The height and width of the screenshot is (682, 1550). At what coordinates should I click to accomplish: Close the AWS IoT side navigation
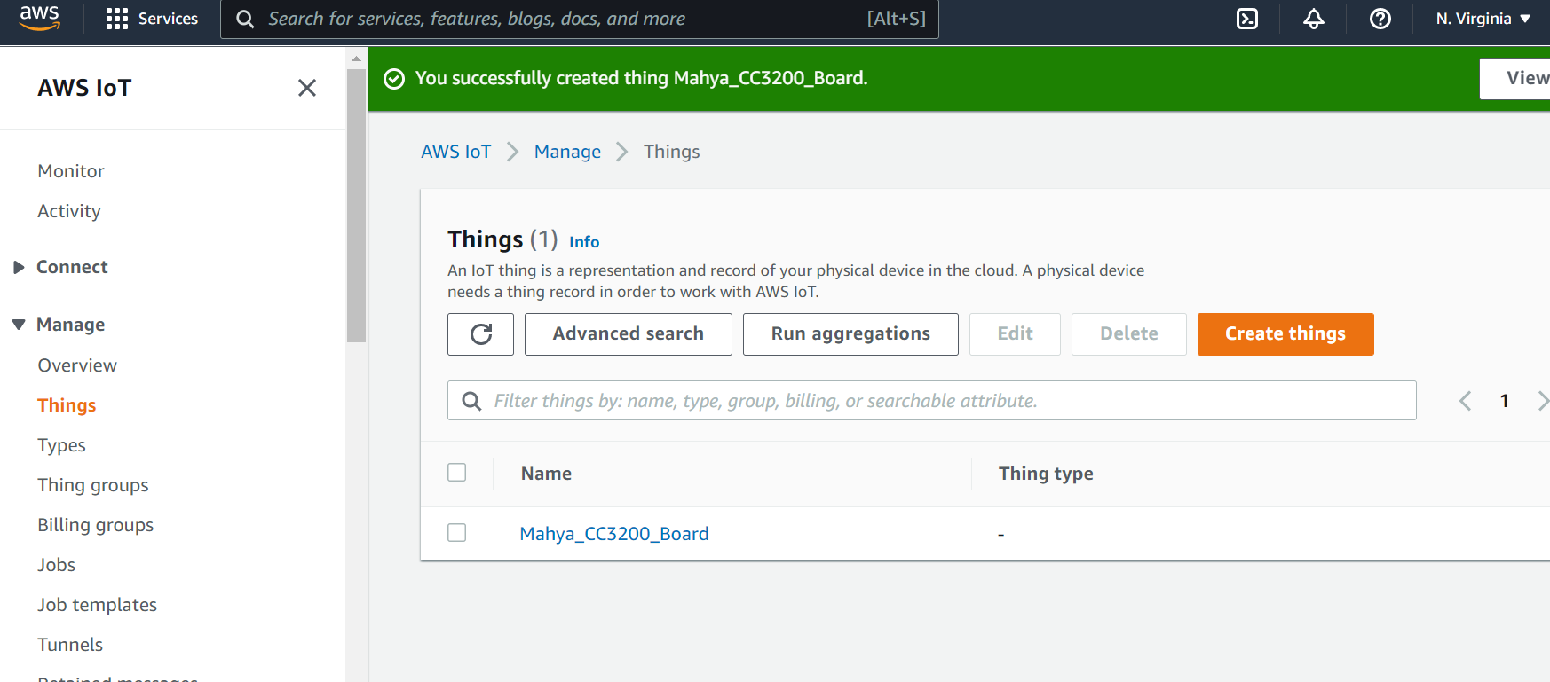307,88
